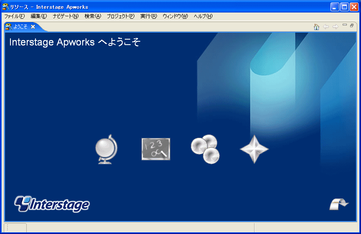Minimize the Interstage Apworks window
The height and width of the screenshot is (234, 361).
point(335,7)
